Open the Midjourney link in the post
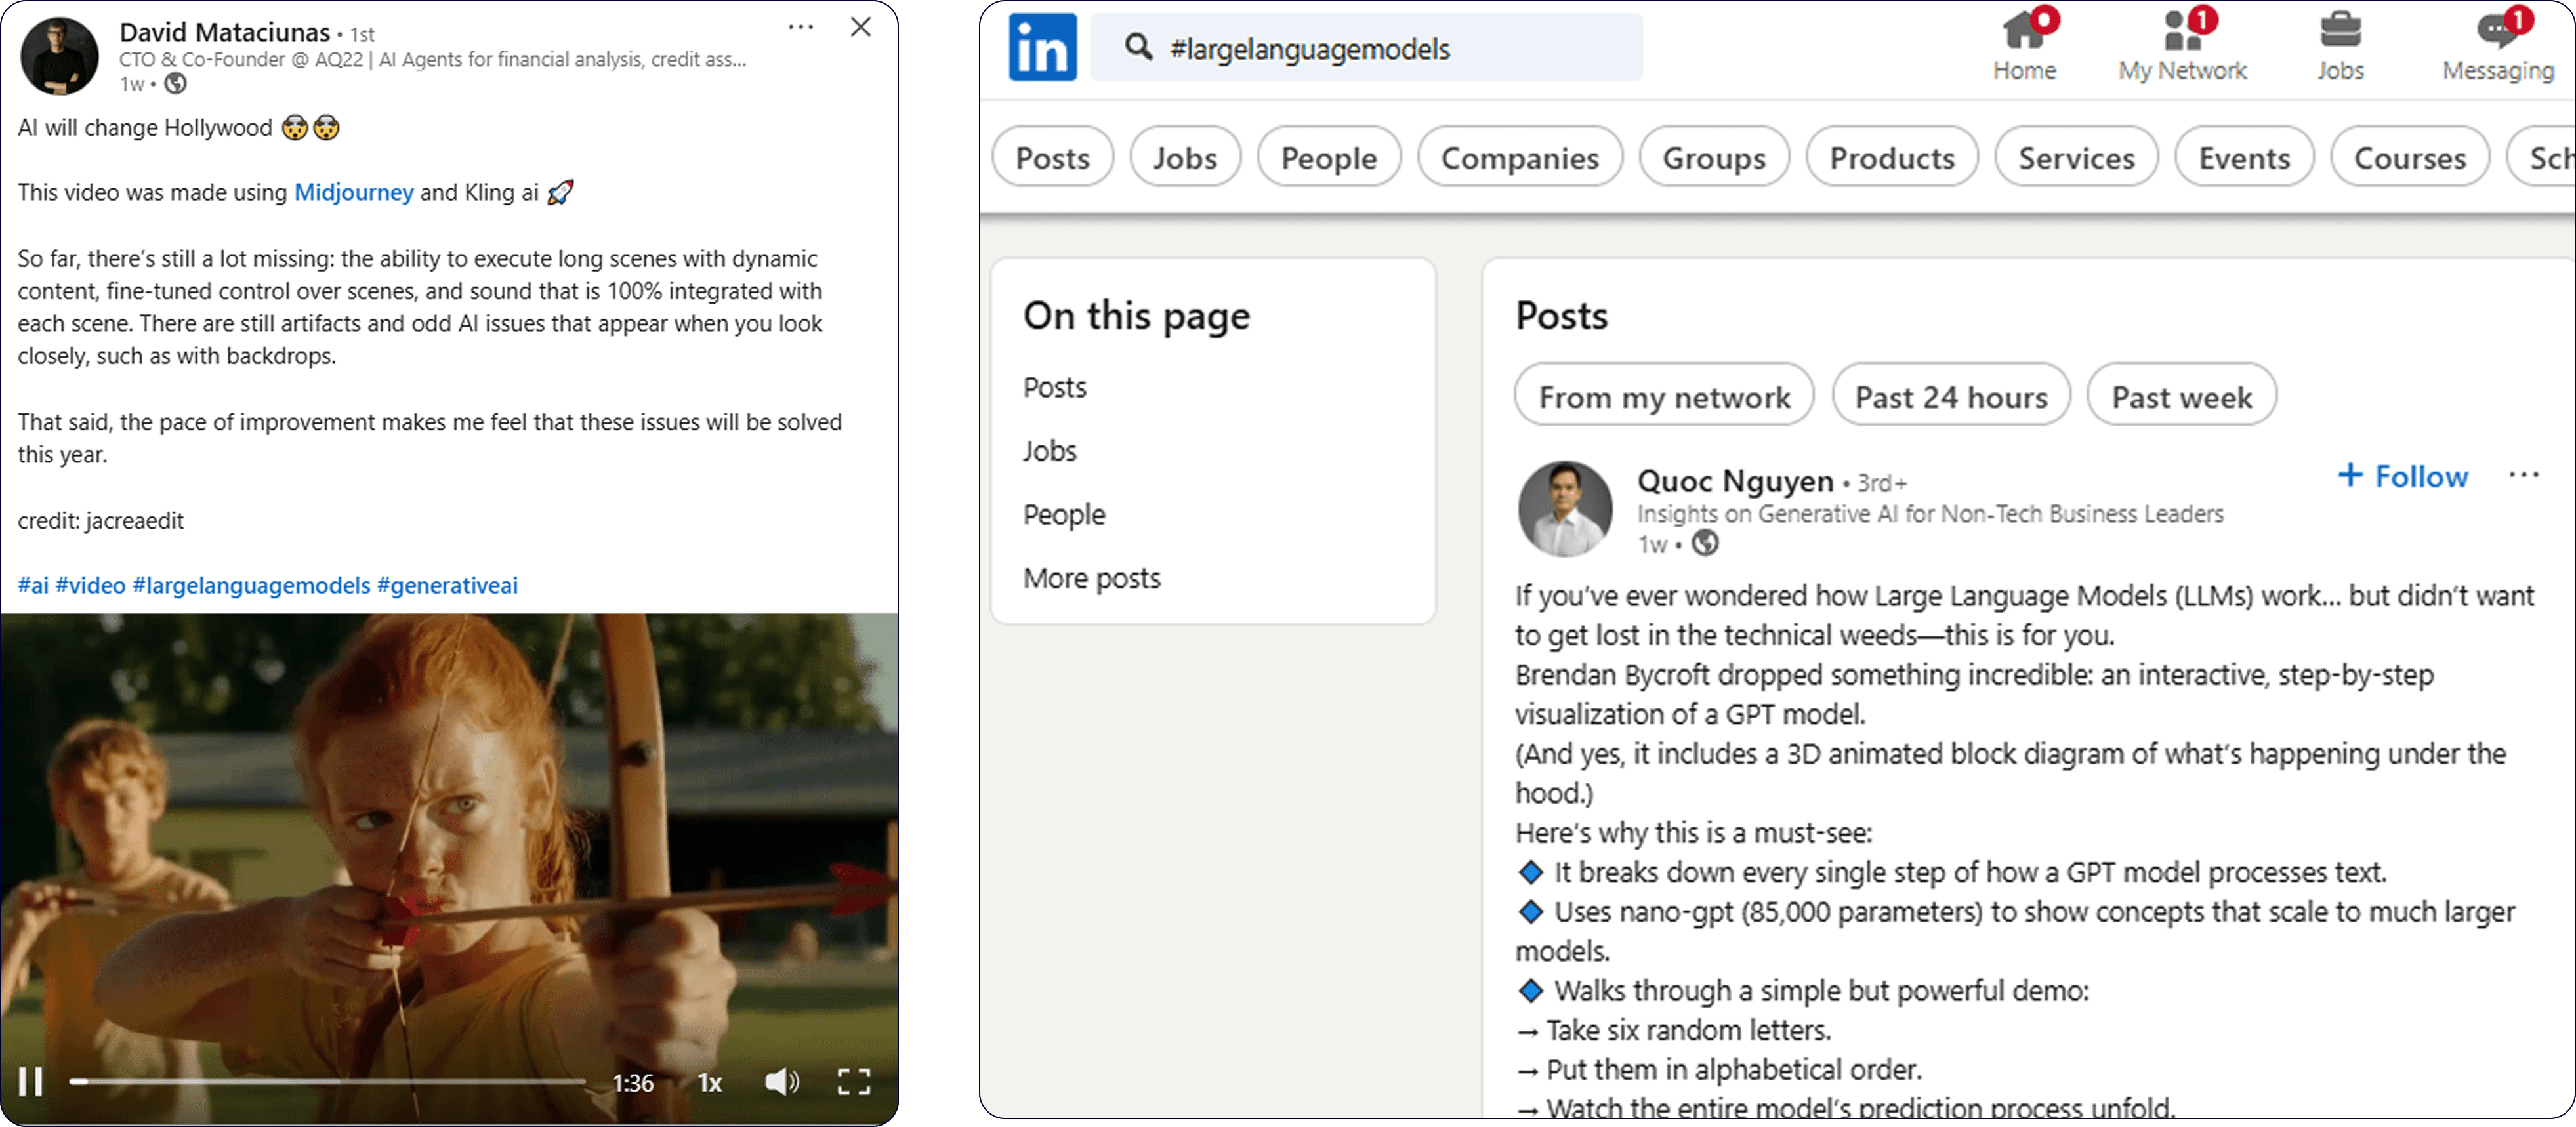This screenshot has height=1127, width=2576. [354, 192]
